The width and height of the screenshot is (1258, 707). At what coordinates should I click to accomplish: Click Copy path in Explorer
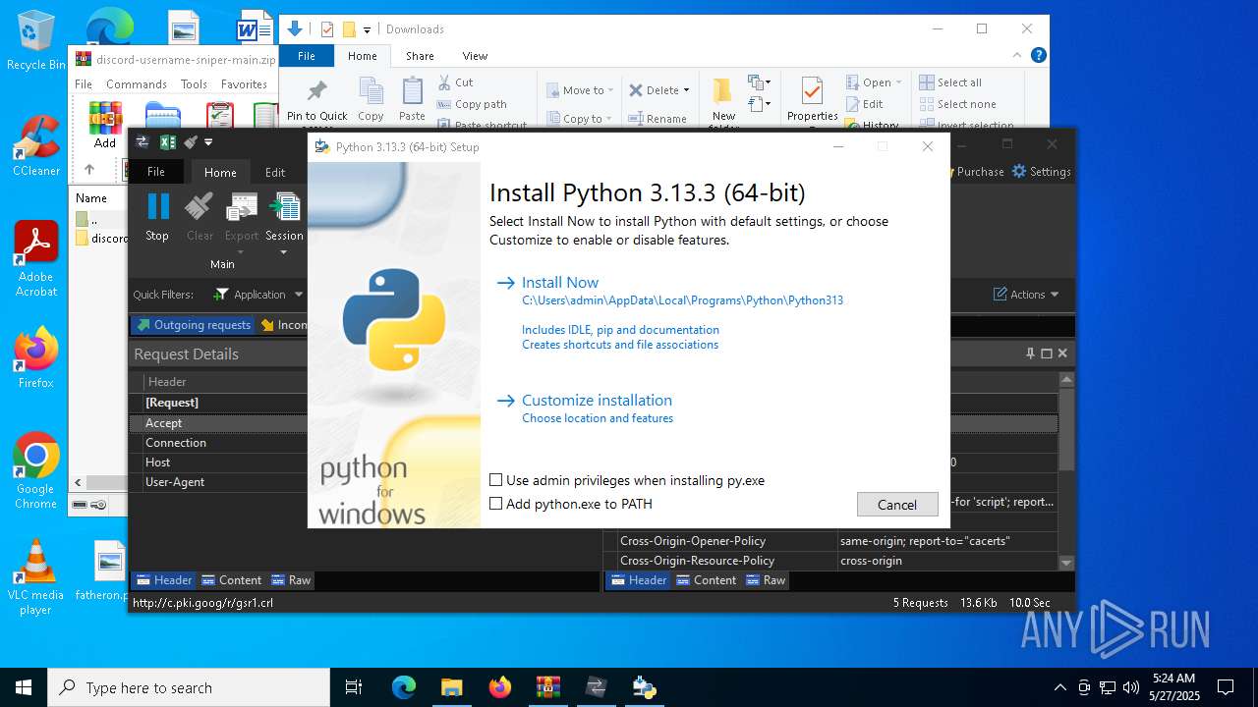tap(472, 104)
